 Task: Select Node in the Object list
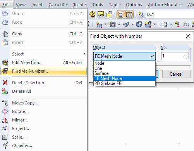click(124, 63)
